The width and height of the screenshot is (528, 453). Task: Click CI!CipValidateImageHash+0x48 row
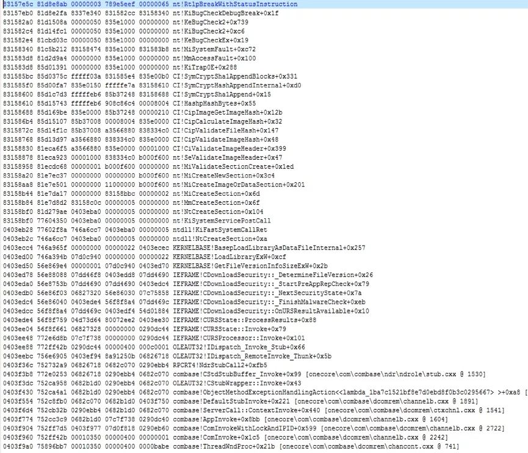pos(141,140)
